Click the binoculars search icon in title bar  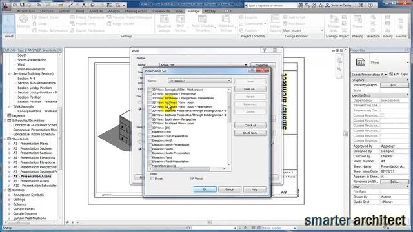(x=301, y=5)
